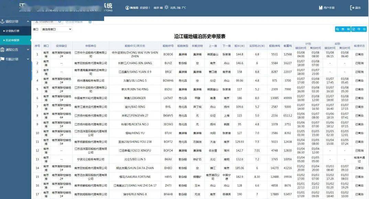
Task: Open the 请选择港口 dropdown
Action: click(56, 29)
